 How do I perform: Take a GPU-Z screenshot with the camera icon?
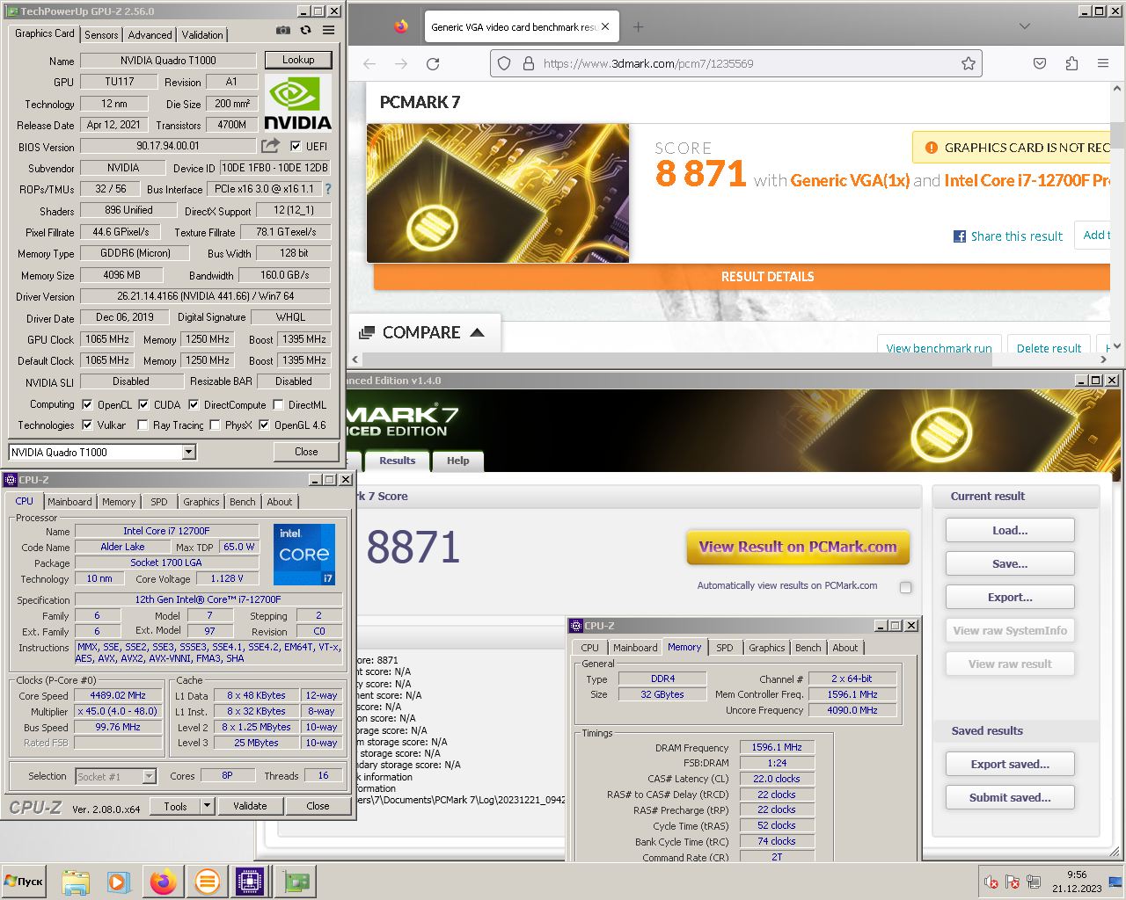pyautogui.click(x=282, y=30)
